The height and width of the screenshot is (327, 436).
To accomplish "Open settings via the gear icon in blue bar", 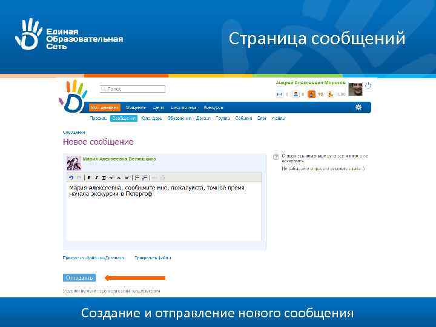I will (x=358, y=107).
